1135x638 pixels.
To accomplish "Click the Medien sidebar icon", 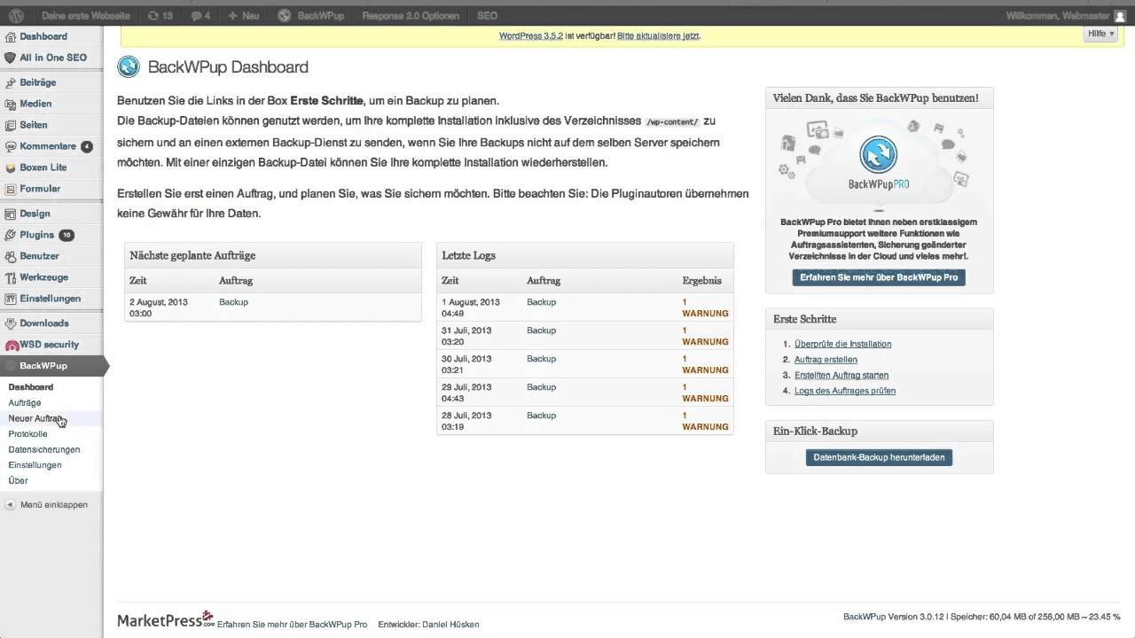I will coord(11,104).
